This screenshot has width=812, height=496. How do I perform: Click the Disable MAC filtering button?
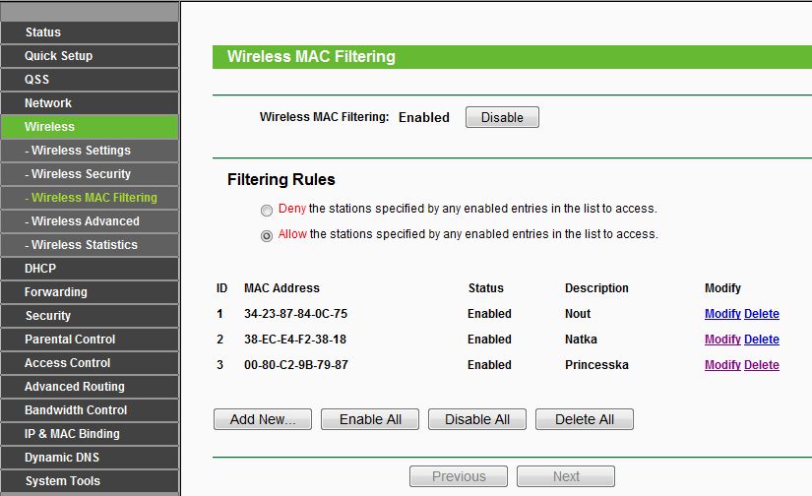click(x=502, y=117)
